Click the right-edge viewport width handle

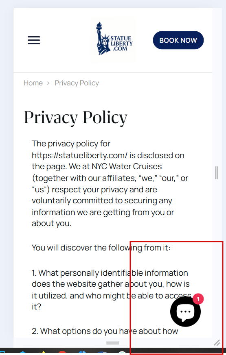click(217, 173)
